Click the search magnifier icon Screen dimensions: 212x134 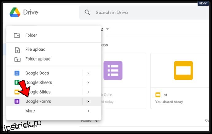pyautogui.click(x=87, y=12)
